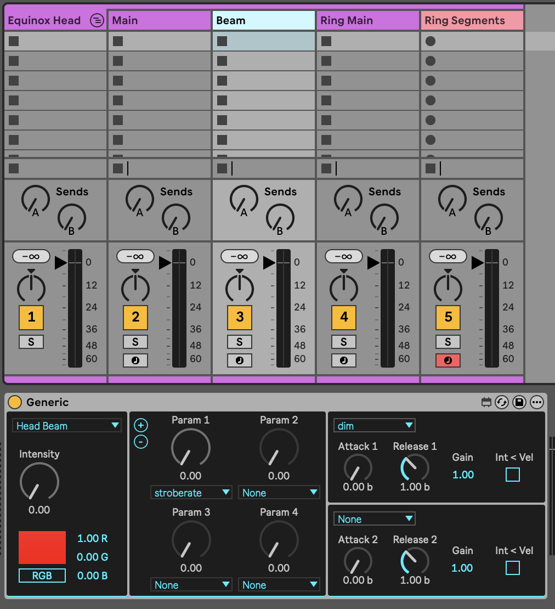This screenshot has width=555, height=609.
Task: Enable the Int < Vel checkbox for envelope 1
Action: click(512, 475)
